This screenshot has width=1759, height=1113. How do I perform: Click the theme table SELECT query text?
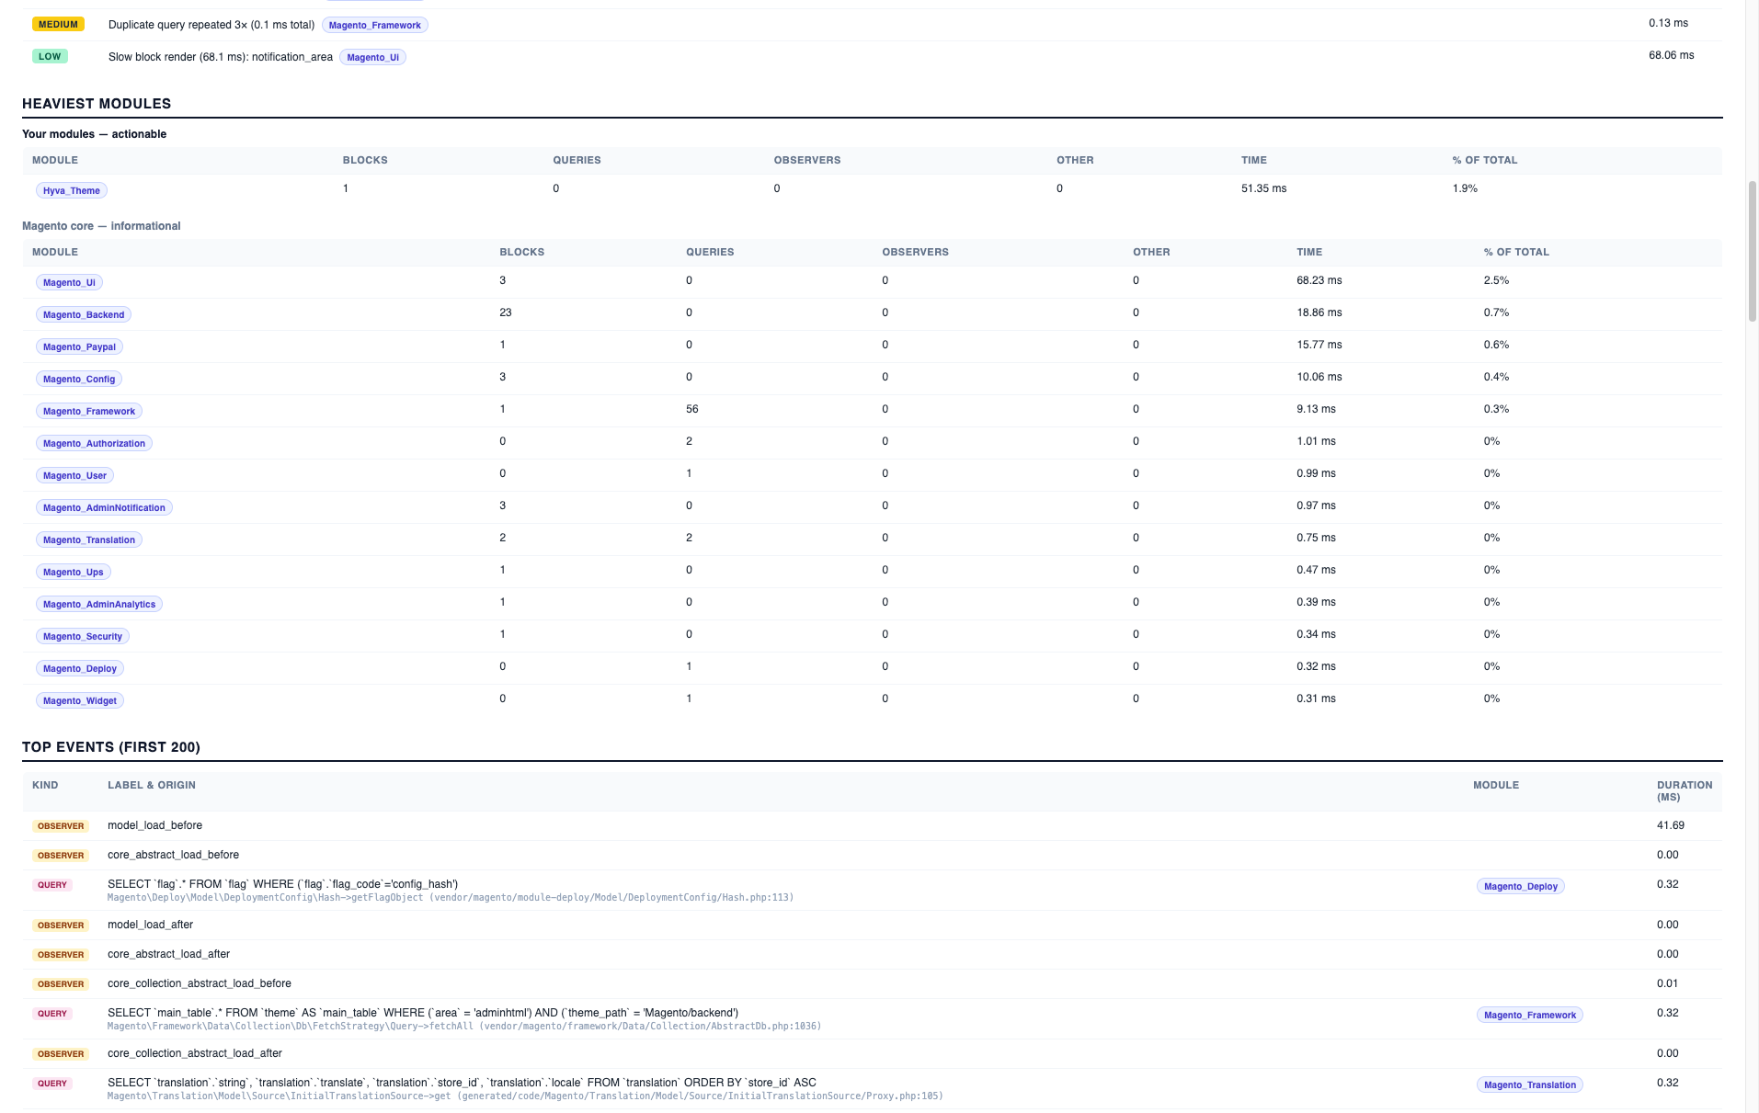point(423,1013)
